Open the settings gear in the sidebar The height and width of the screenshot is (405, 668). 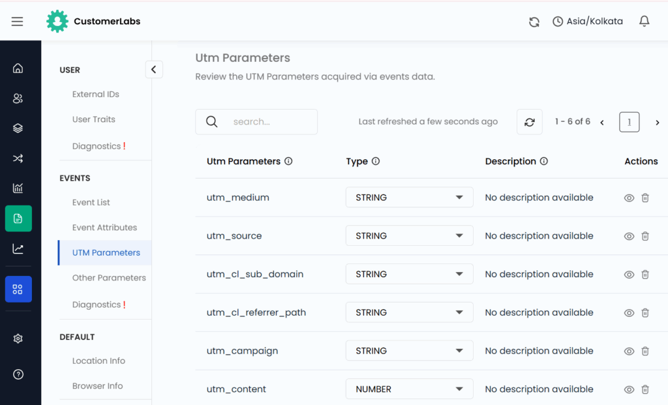point(18,338)
